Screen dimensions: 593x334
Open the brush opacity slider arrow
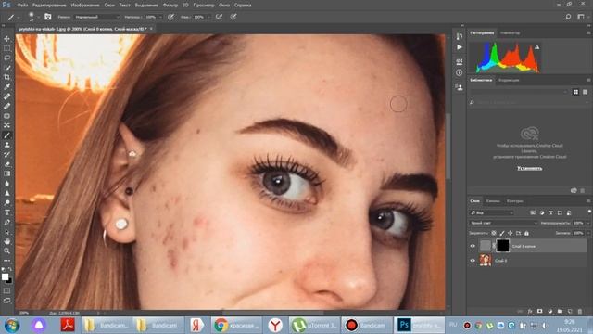pyautogui.click(x=160, y=17)
